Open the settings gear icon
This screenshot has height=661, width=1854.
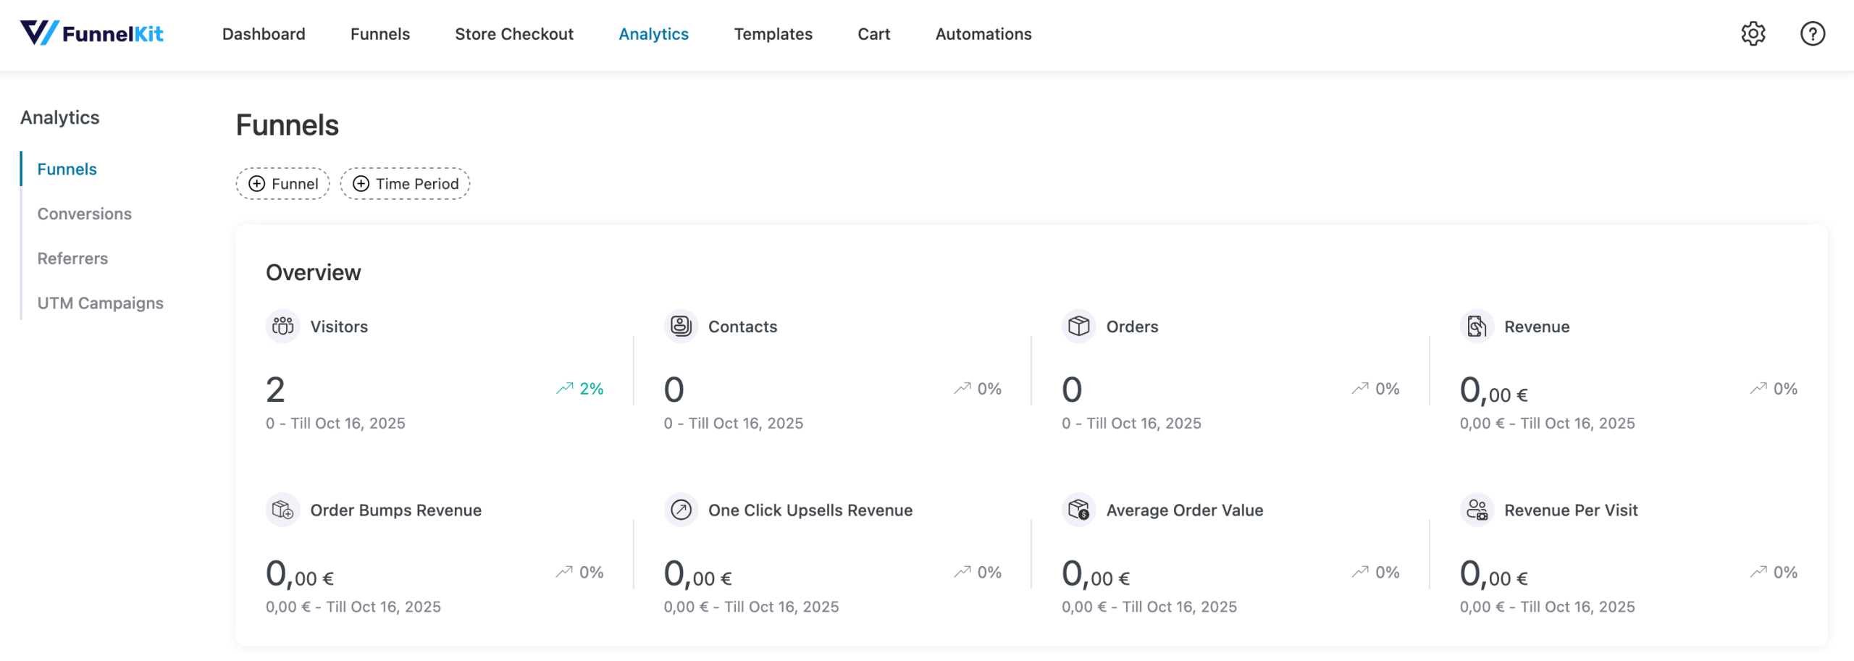click(x=1753, y=34)
